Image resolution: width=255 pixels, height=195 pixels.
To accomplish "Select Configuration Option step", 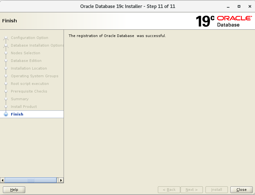I will 29,38.
